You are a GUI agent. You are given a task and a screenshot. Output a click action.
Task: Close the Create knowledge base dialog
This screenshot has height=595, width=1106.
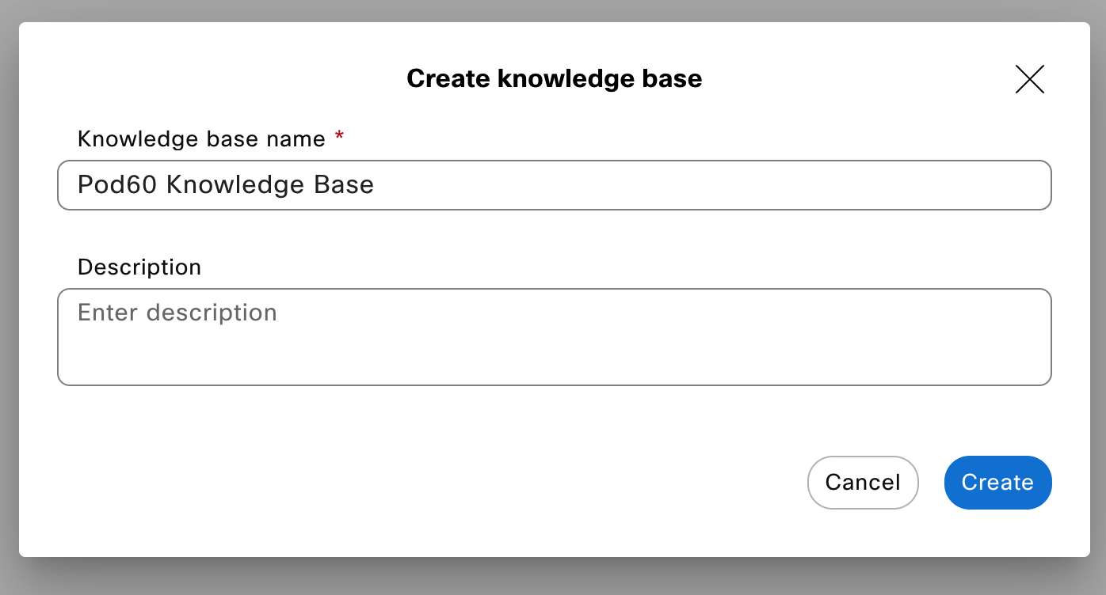pyautogui.click(x=1029, y=79)
